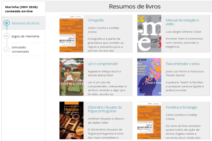The image size is (212, 141).
Task: Click Celso Cunha author text under Ortografia
Action: click(104, 30)
